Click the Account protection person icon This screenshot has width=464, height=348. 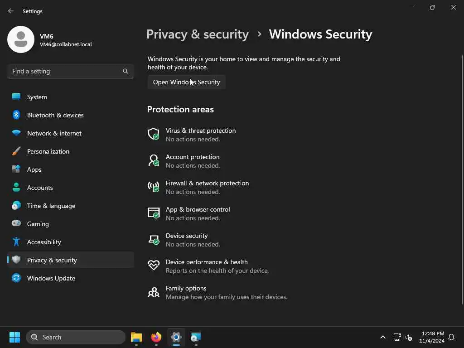154,160
